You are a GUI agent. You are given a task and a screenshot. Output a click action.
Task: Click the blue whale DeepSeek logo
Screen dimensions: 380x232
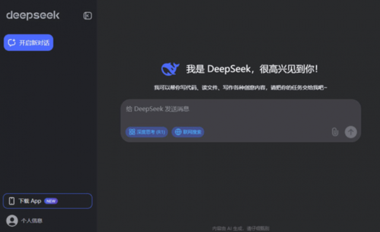click(x=170, y=69)
